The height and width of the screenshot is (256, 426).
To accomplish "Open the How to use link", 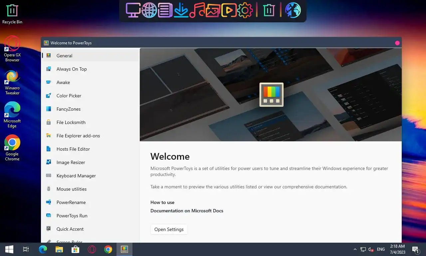I will click(162, 202).
